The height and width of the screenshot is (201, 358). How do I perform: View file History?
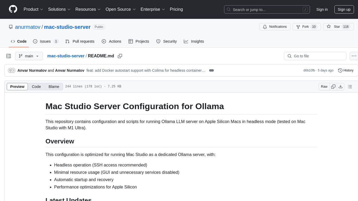(x=346, y=71)
